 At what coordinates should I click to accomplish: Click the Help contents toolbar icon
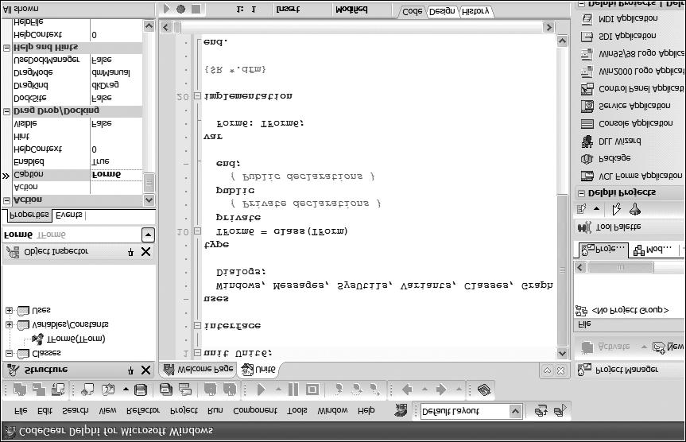(x=484, y=389)
